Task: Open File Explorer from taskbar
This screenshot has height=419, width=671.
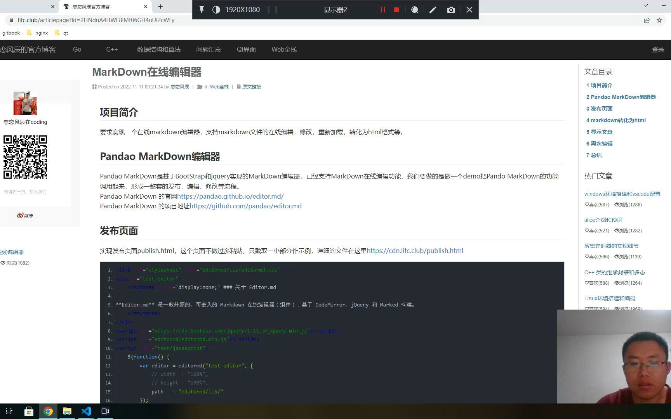Action: coord(67,411)
